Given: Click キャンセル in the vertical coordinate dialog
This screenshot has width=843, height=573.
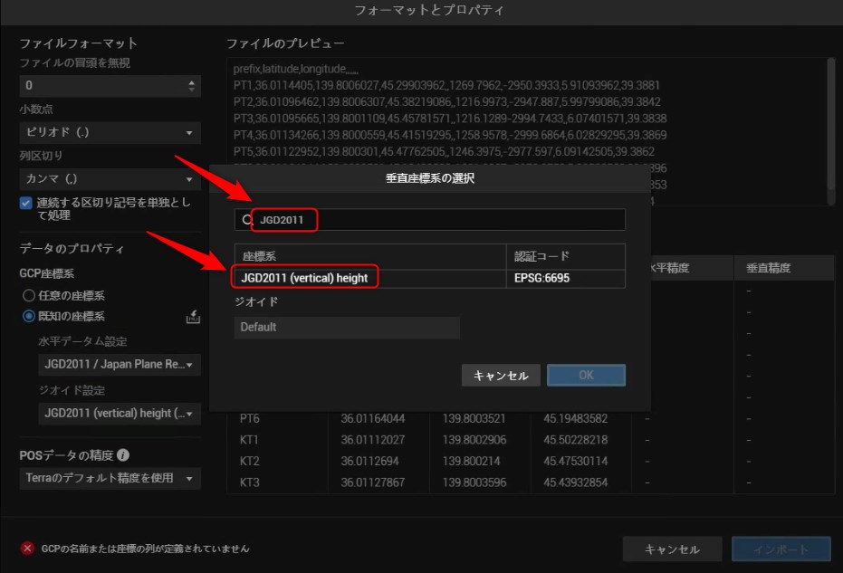Looking at the screenshot, I should pos(501,375).
